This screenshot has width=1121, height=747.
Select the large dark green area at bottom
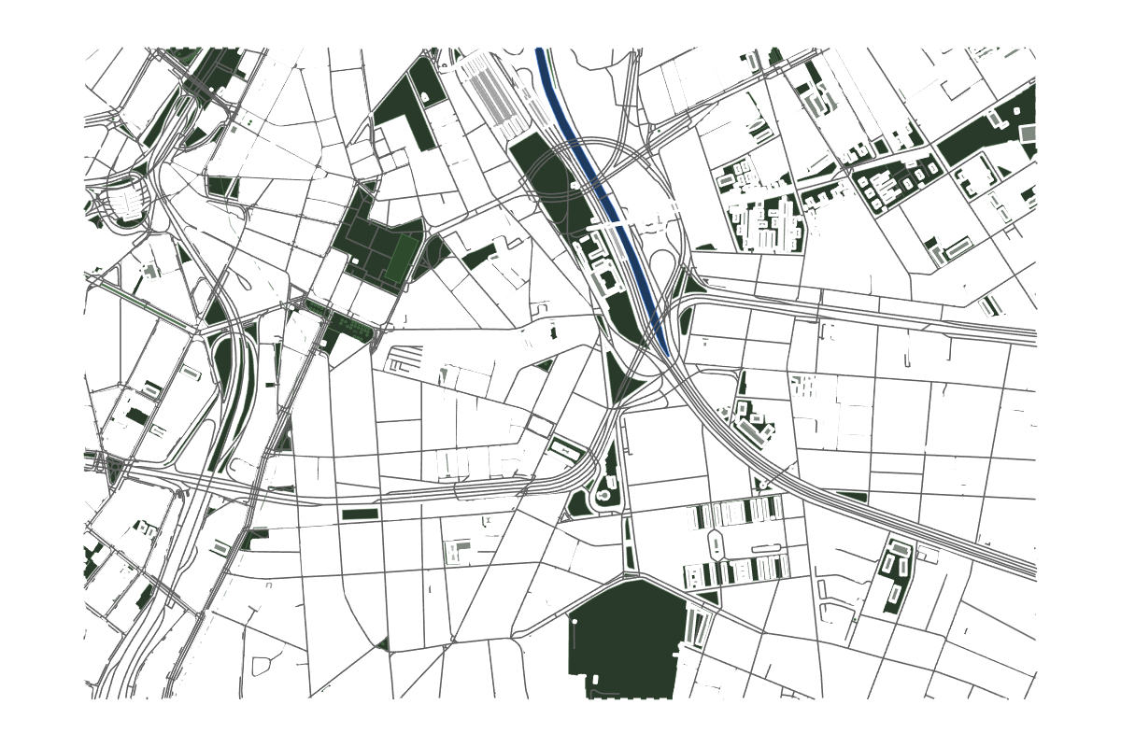click(x=626, y=638)
